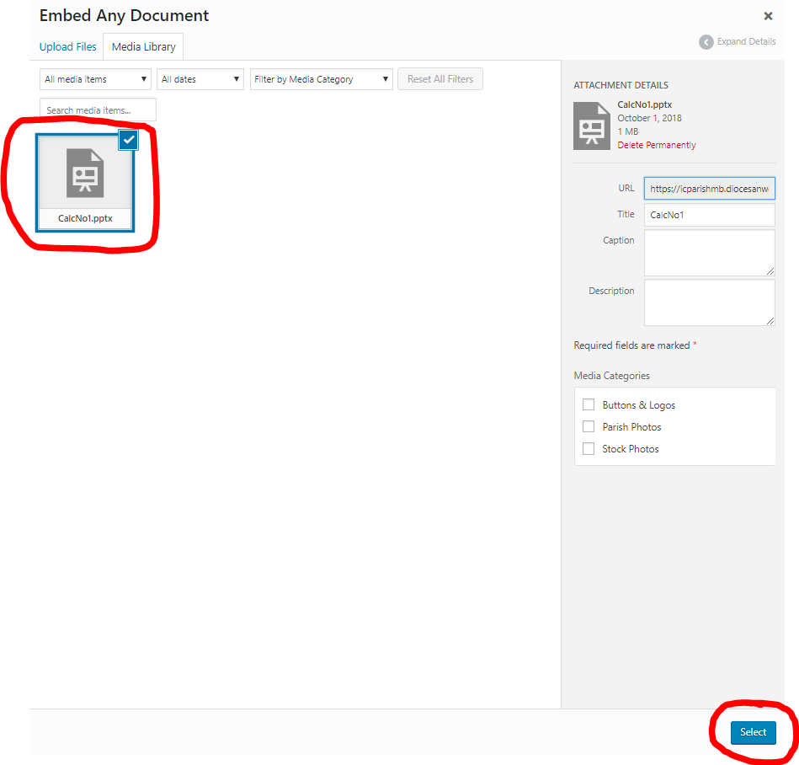Image resolution: width=799 pixels, height=765 pixels.
Task: Click inside the Caption text area
Action: coord(709,252)
